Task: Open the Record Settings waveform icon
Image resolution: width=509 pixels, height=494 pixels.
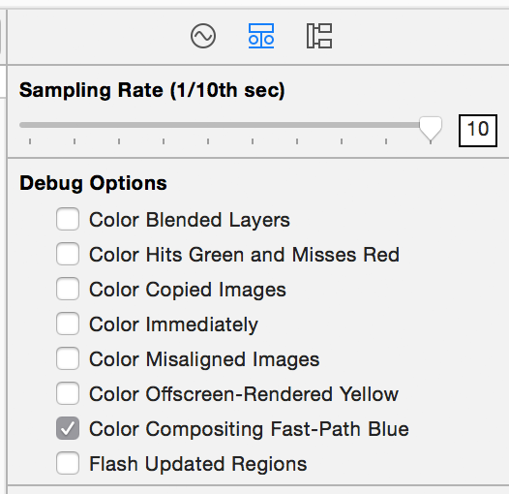Action: [x=203, y=36]
